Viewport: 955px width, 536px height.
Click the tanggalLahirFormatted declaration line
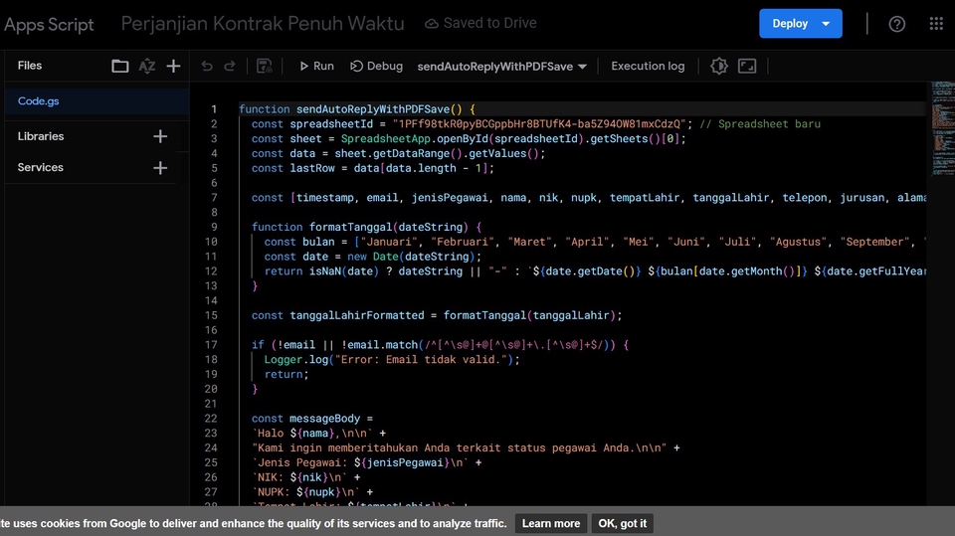point(437,315)
